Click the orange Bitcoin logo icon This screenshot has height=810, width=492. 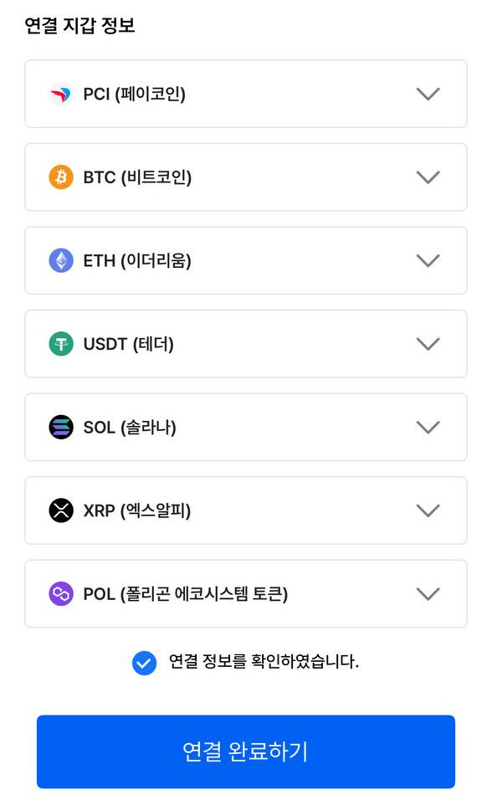(61, 177)
